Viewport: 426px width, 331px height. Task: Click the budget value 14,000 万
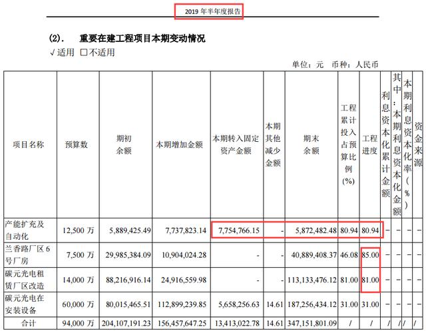pos(79,280)
